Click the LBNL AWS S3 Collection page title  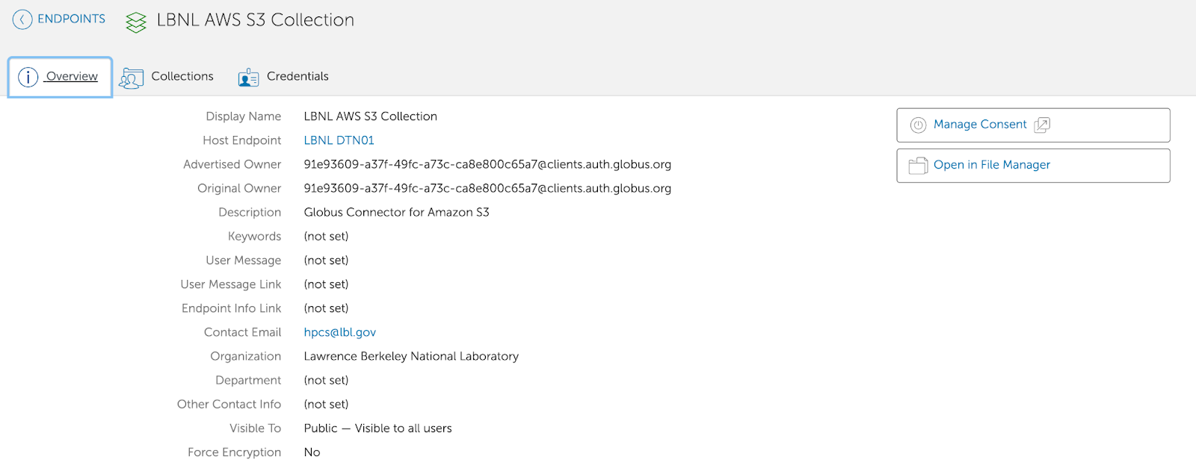click(x=255, y=20)
